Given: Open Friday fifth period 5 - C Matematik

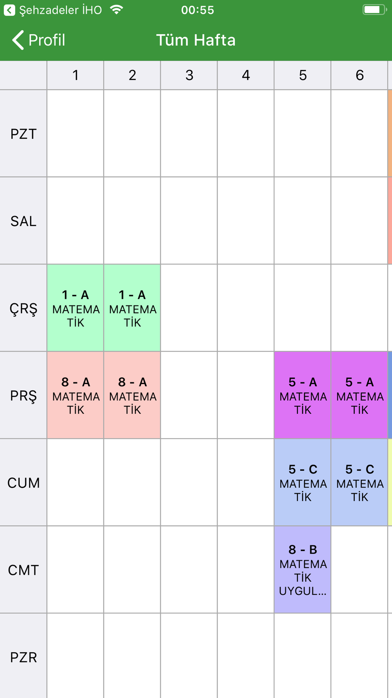Looking at the screenshot, I should pos(303,482).
